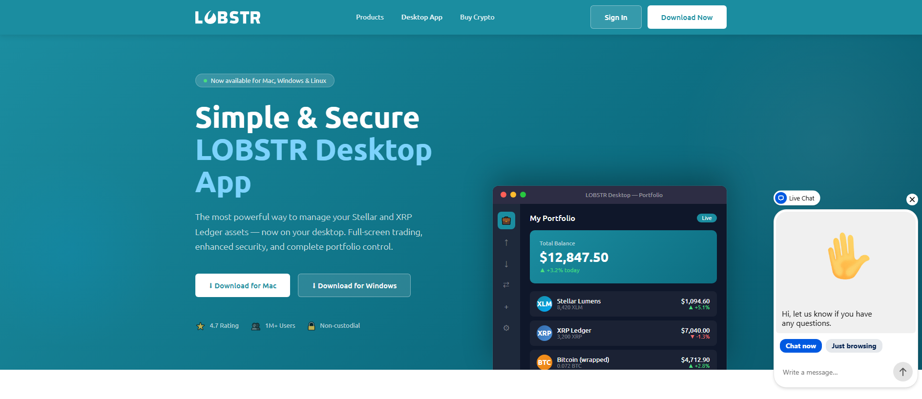This screenshot has width=922, height=399.
Task: Click the 4.7 Rating text
Action: click(224, 325)
